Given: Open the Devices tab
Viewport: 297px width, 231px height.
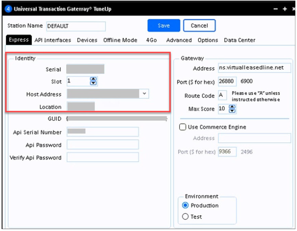Looking at the screenshot, I should (87, 40).
